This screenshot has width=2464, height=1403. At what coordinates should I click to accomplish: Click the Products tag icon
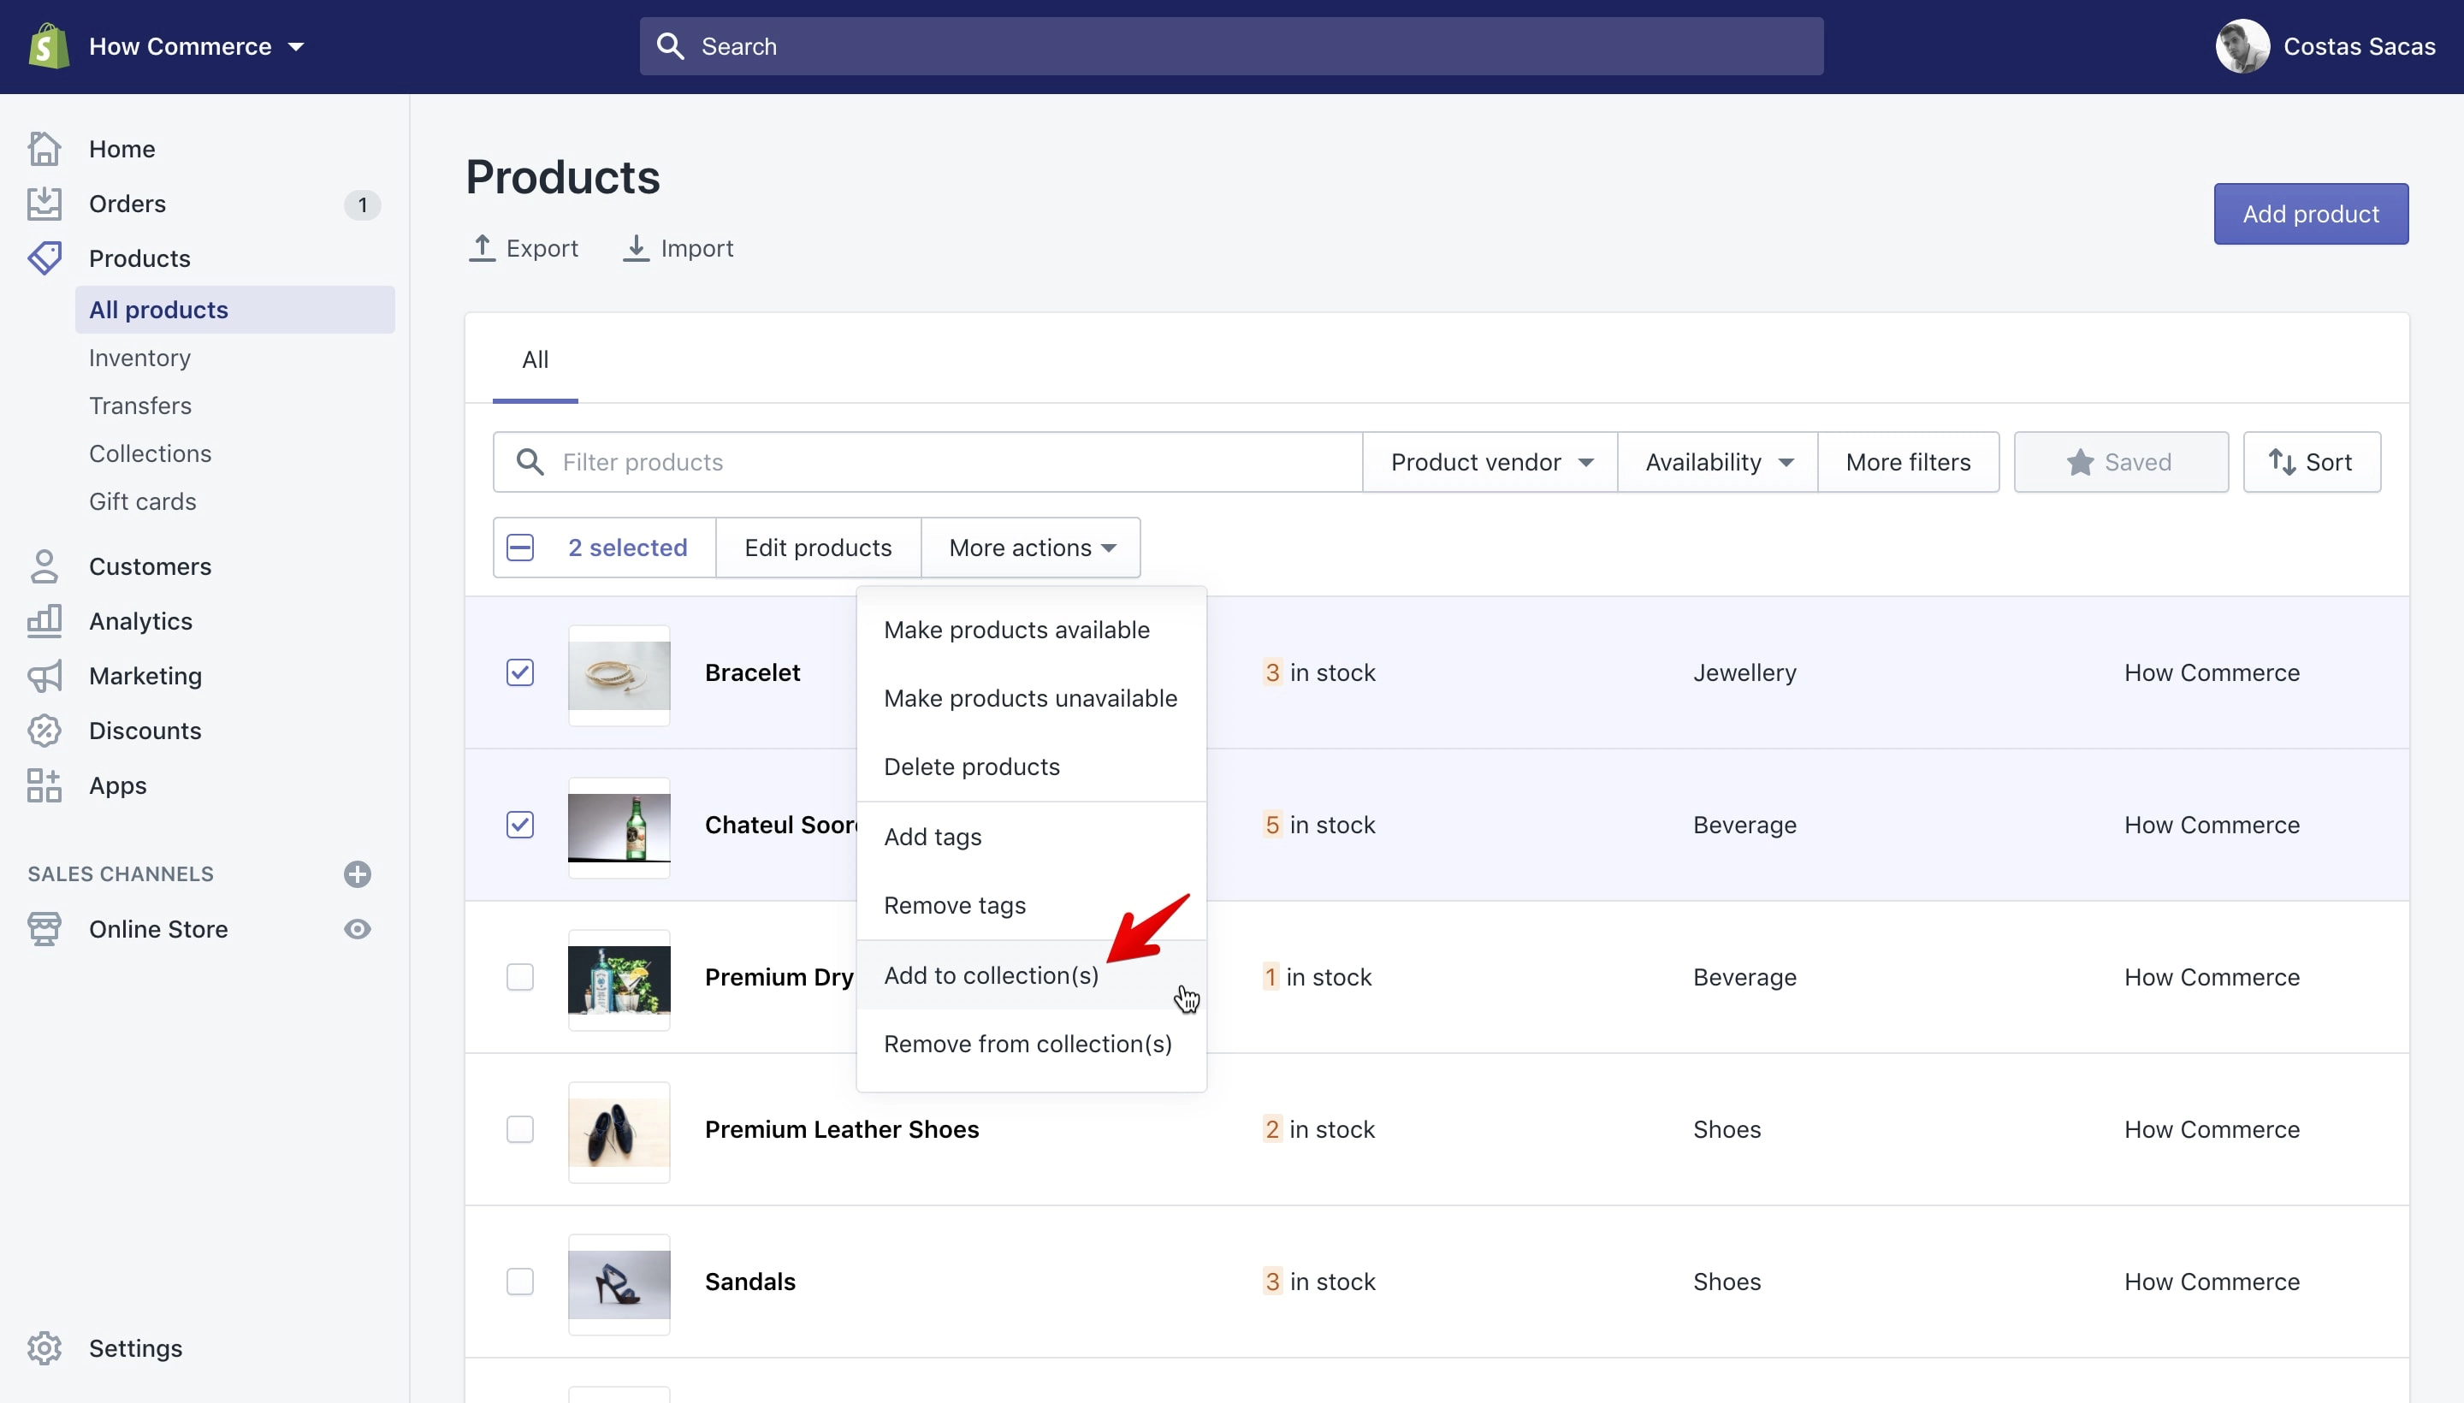[x=44, y=258]
